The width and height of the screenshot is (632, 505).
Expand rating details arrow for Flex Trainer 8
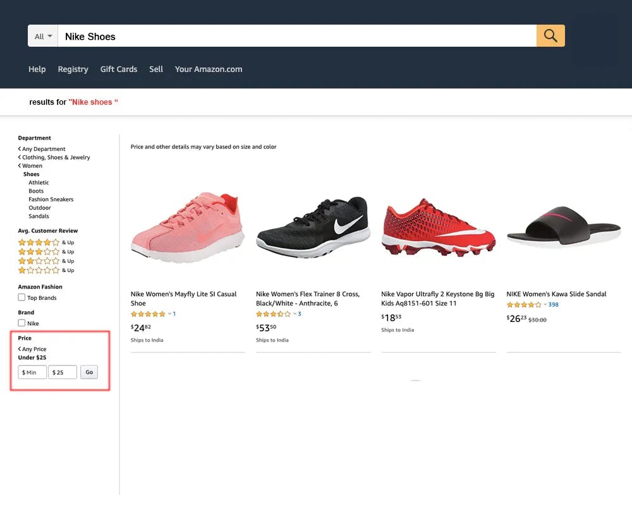coord(295,314)
